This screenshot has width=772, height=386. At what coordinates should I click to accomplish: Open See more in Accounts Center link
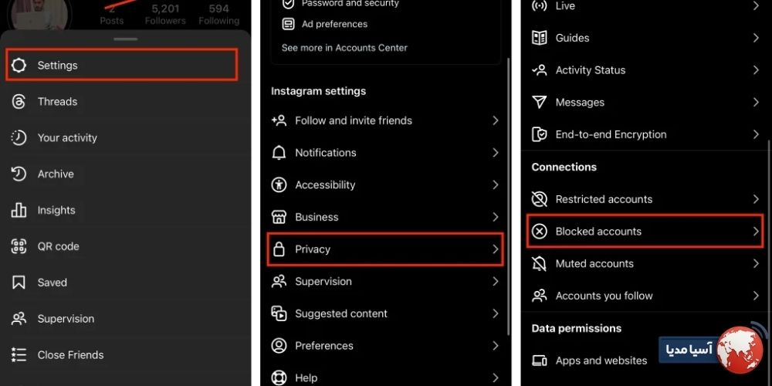[344, 48]
